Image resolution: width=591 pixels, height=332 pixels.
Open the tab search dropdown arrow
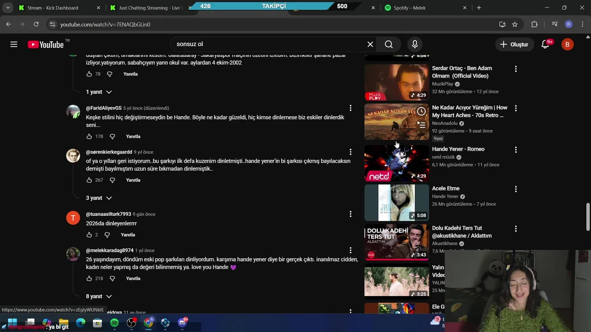click(x=8, y=8)
